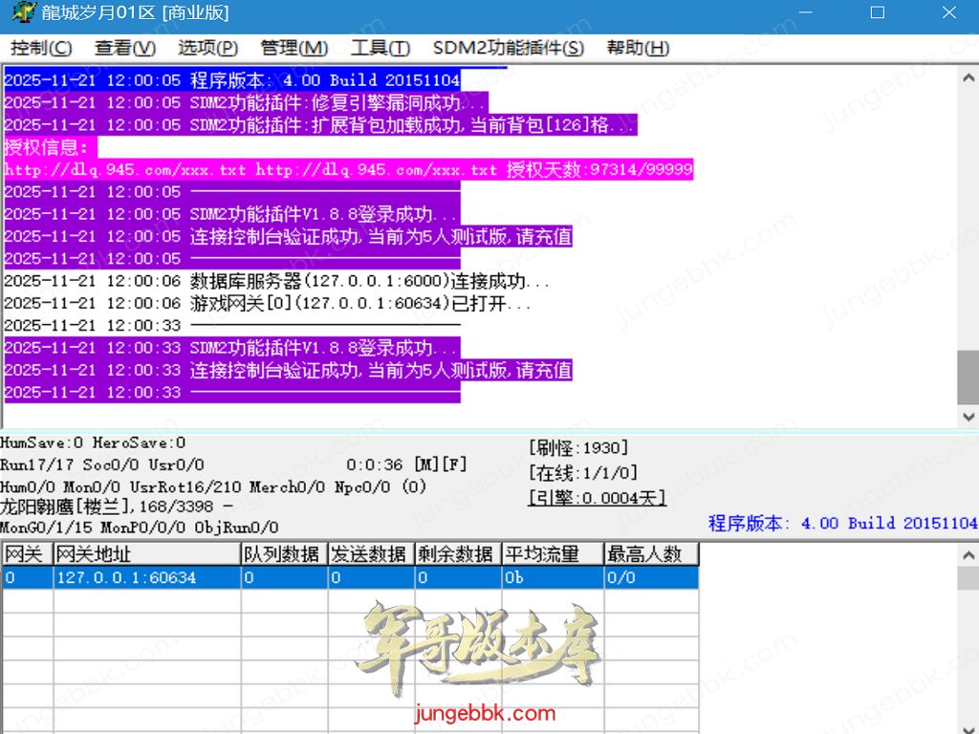Click gateway list scrollbar up arrow
Screen dimensions: 979x734
click(x=968, y=552)
